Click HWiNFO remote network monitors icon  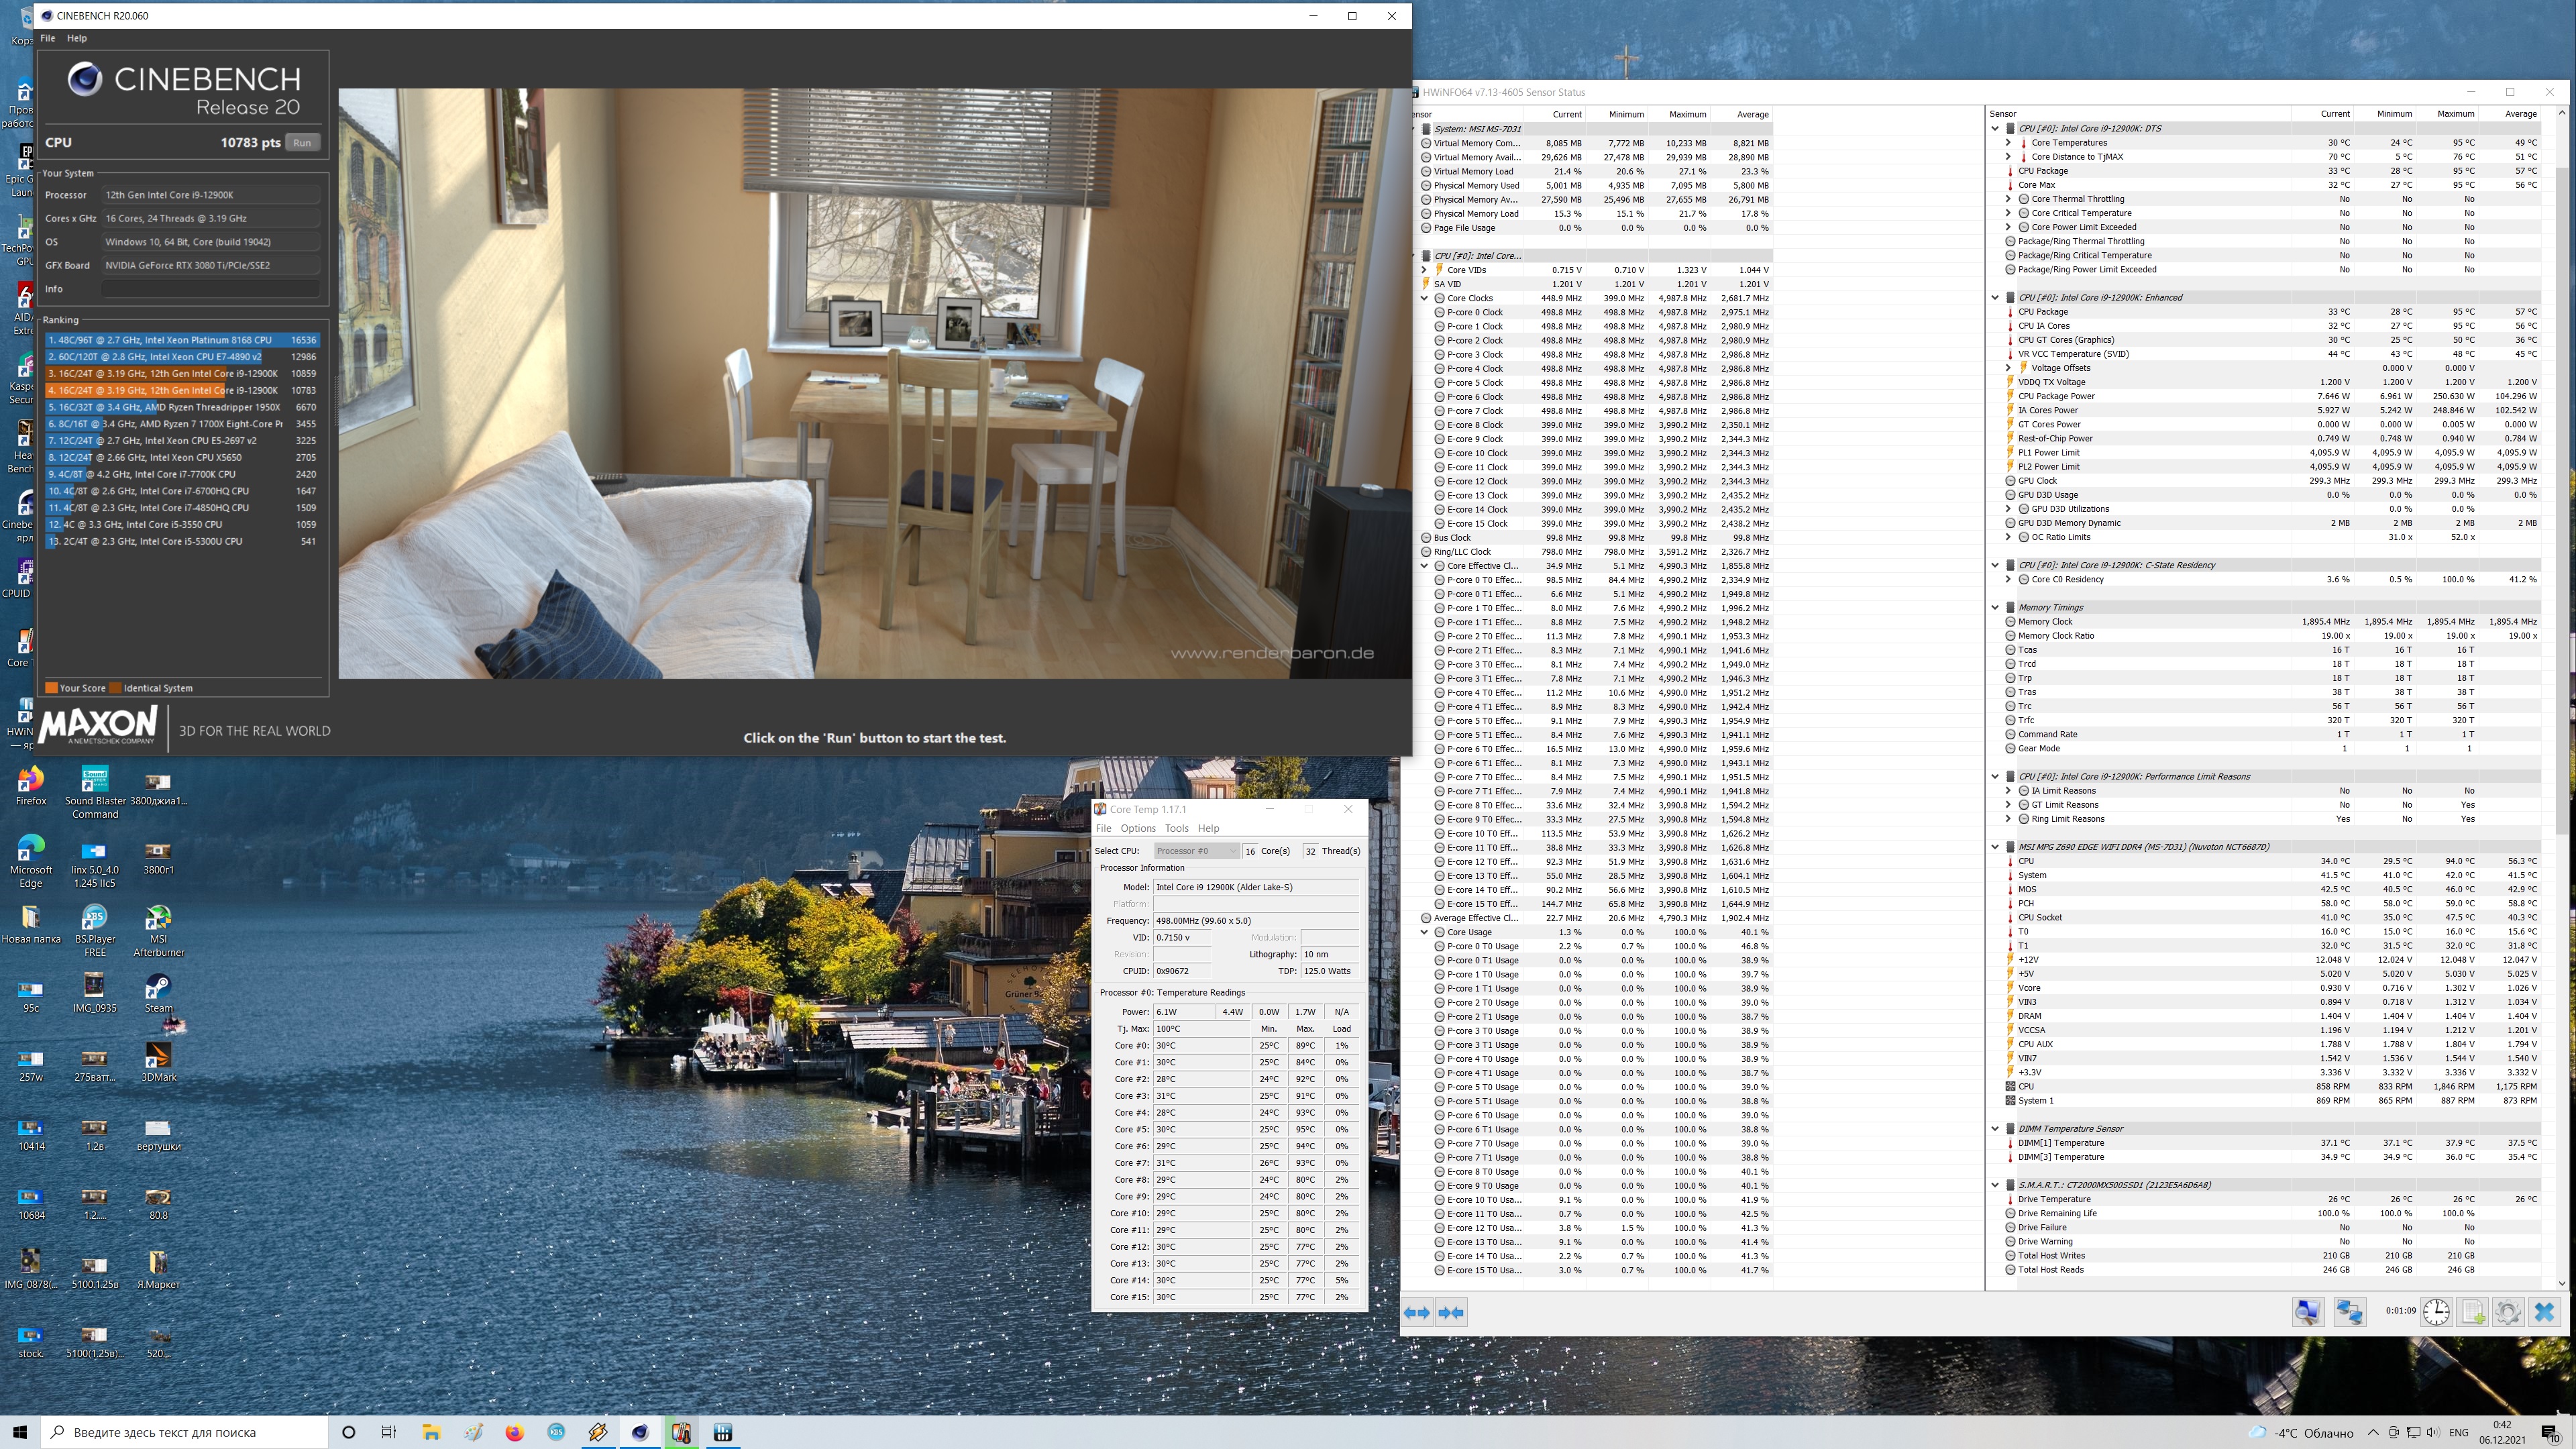[2350, 1312]
